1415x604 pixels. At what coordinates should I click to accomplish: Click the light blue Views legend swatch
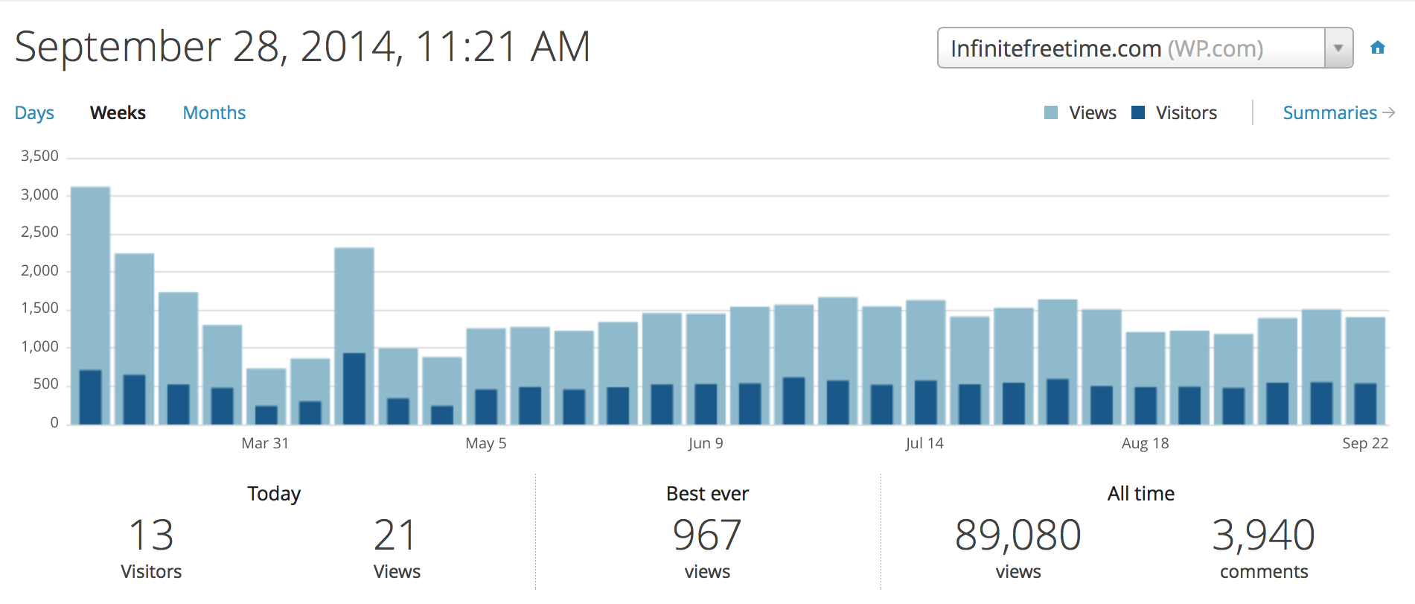click(1051, 112)
